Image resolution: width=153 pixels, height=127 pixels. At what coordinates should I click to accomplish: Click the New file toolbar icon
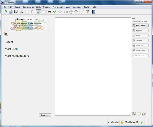point(5,12)
